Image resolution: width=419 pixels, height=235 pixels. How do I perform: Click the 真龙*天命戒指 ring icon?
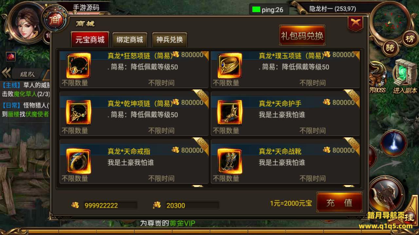click(79, 161)
